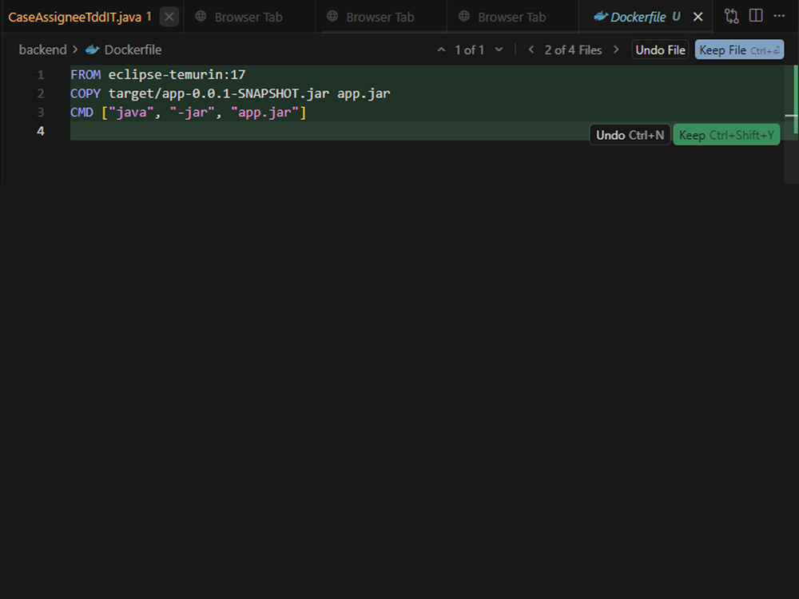This screenshot has height=599, width=799.
Task: Close the CaseAssigneeTddIT.java tab
Action: pyautogui.click(x=169, y=17)
